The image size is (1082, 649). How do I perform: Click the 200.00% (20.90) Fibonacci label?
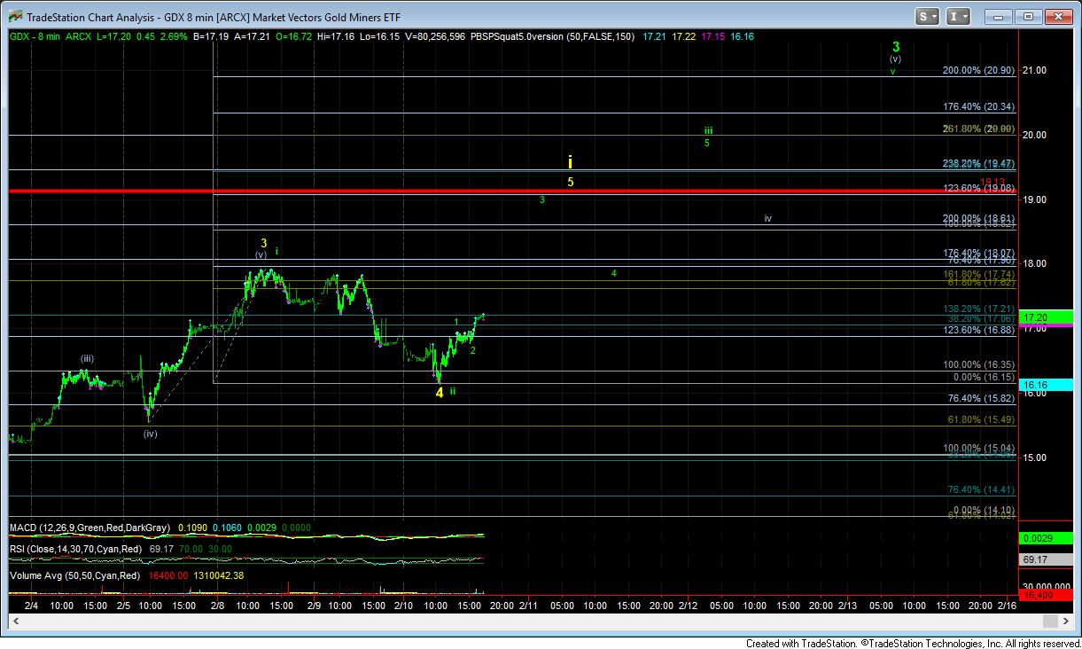978,70
